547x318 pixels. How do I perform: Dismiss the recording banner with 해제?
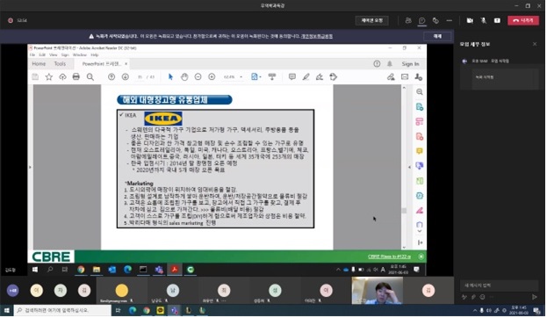tap(437, 36)
